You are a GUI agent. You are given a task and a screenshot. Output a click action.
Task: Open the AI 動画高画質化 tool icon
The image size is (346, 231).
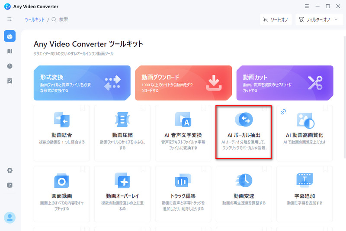click(305, 120)
